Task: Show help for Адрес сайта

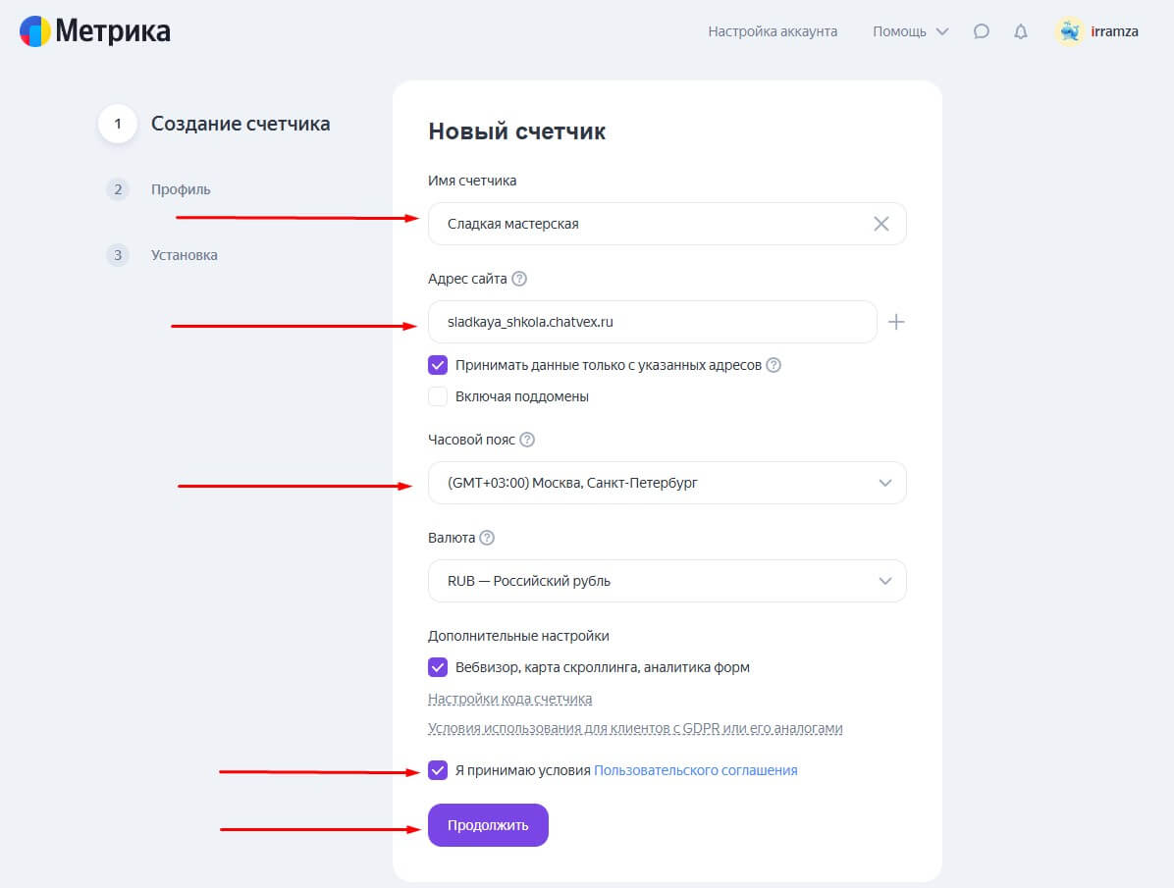Action: [x=519, y=279]
